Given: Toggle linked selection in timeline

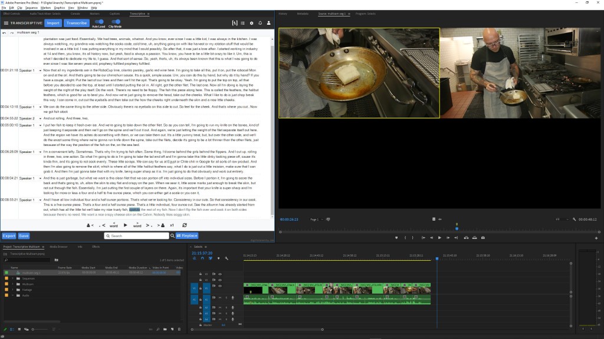Looking at the screenshot, I should [x=211, y=258].
